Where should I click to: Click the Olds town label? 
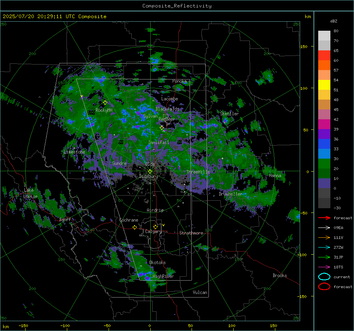(x=150, y=164)
